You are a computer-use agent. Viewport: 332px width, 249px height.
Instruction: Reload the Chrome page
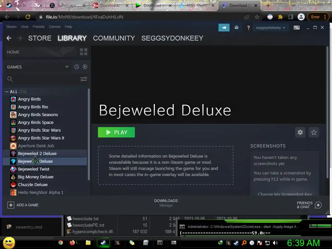point(28,17)
